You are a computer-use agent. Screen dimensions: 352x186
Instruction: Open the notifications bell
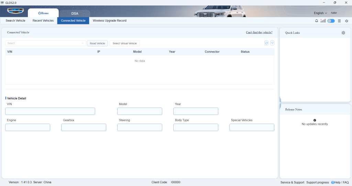[x=317, y=21]
